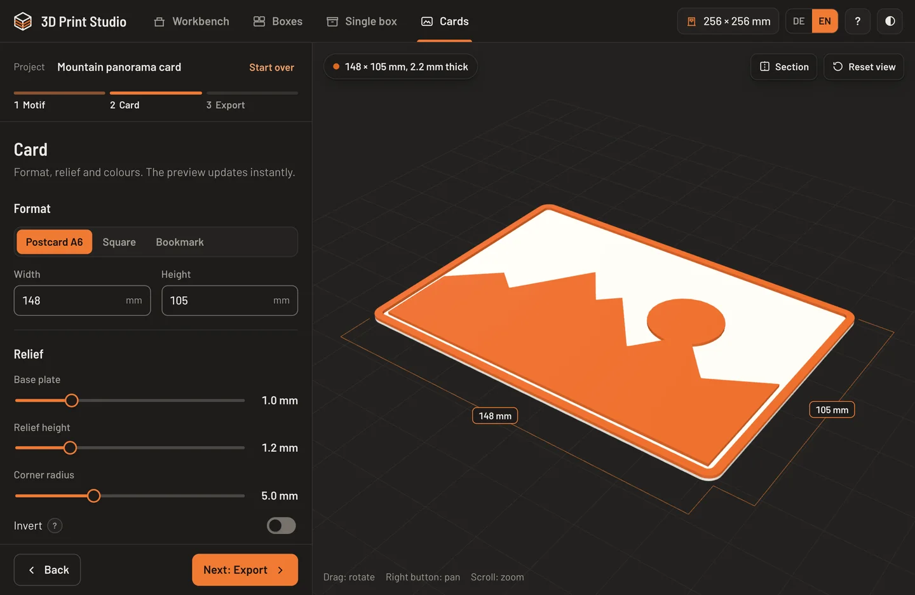Click the Drag: rotate hint text

349,577
